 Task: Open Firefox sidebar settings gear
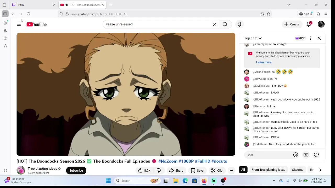coord(5,171)
